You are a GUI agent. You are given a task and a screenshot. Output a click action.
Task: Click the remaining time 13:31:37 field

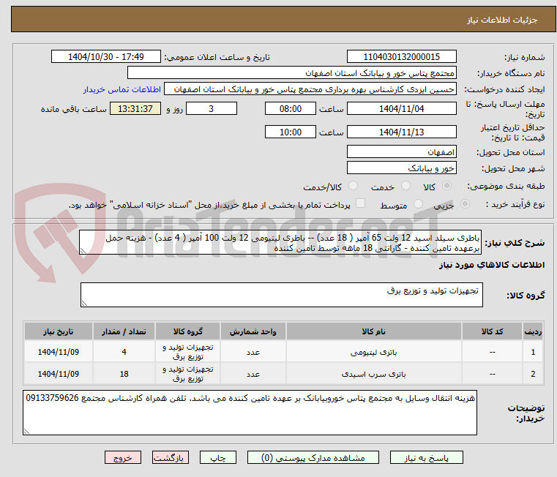coord(135,109)
